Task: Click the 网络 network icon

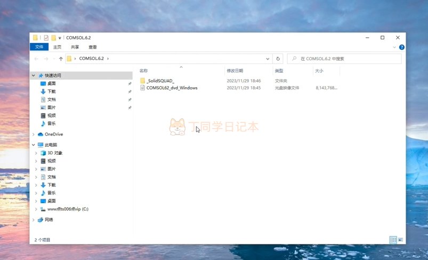Action: pos(41,220)
